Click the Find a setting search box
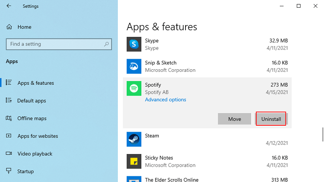This screenshot has height=182, width=324. point(55,44)
